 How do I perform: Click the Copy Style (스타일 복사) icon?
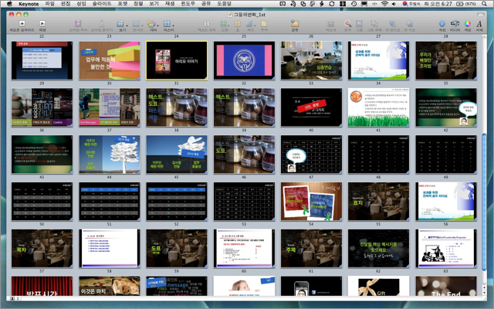(78, 24)
